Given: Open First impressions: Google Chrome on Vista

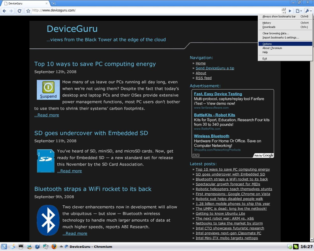Looking at the screenshot, I should [x=233, y=194].
